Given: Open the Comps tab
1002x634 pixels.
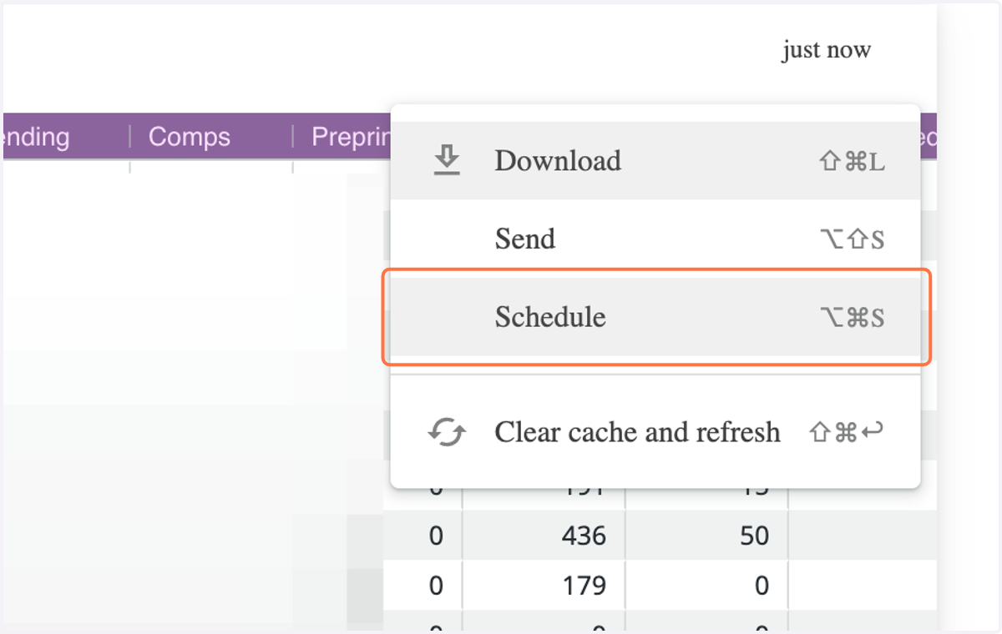Looking at the screenshot, I should pyautogui.click(x=190, y=137).
